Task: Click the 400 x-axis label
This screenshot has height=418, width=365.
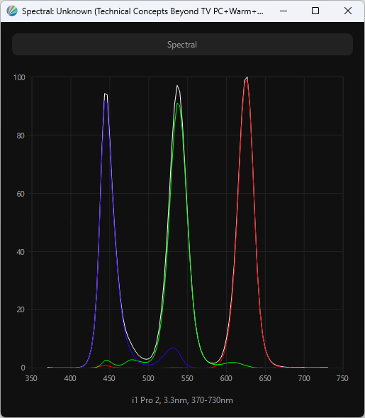Action: (70, 378)
